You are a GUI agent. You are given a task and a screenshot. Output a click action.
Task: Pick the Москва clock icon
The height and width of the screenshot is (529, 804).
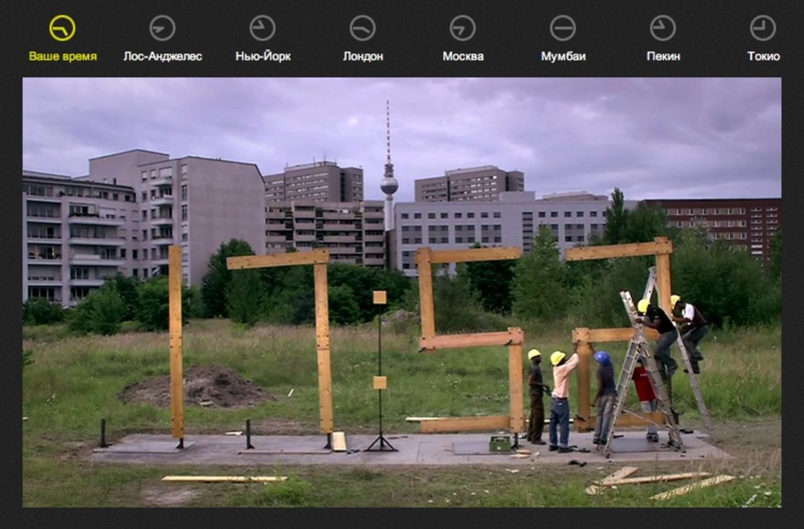tap(462, 28)
